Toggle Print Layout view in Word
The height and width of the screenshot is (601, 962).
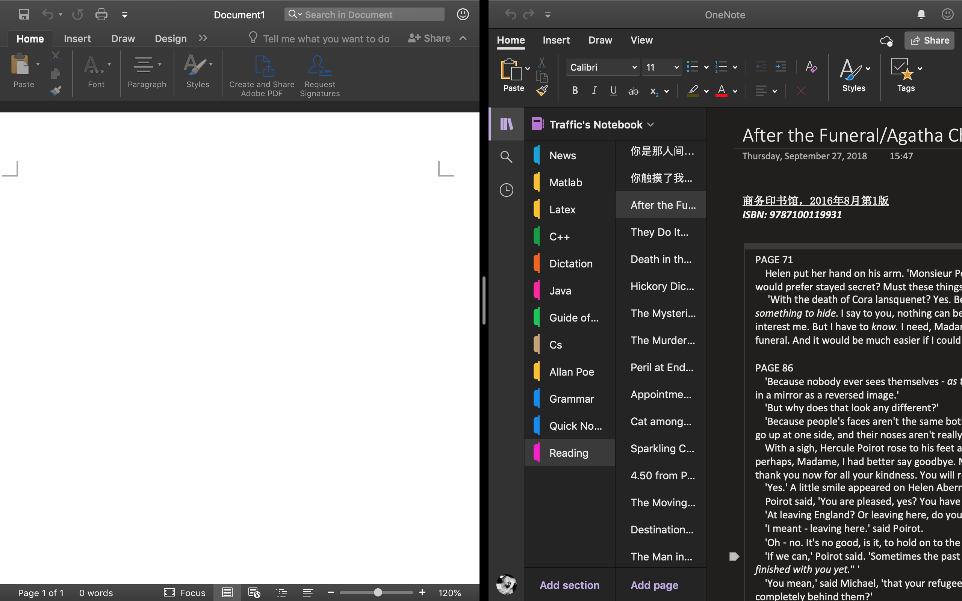point(227,593)
